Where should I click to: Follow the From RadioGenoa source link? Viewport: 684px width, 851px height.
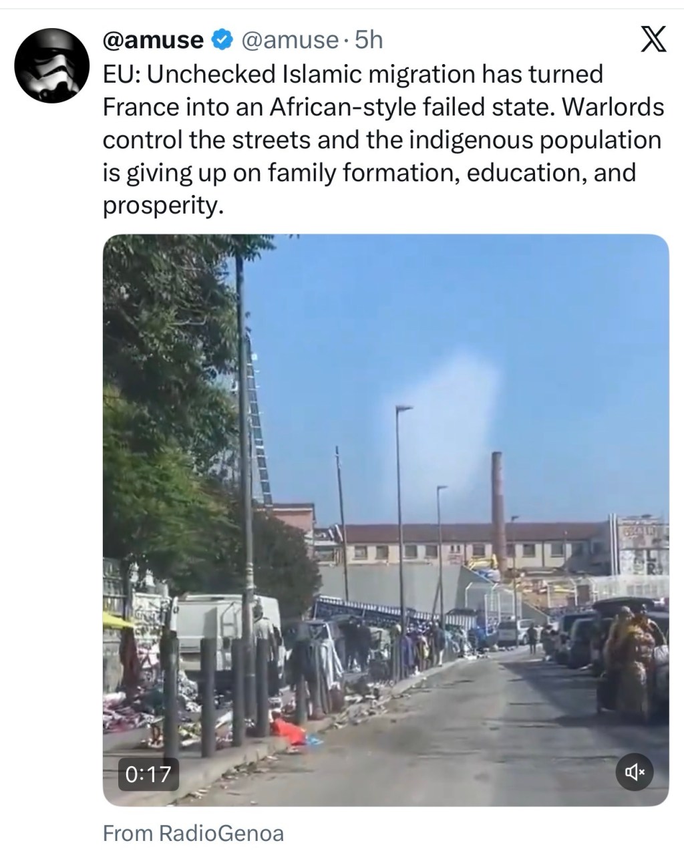193,833
